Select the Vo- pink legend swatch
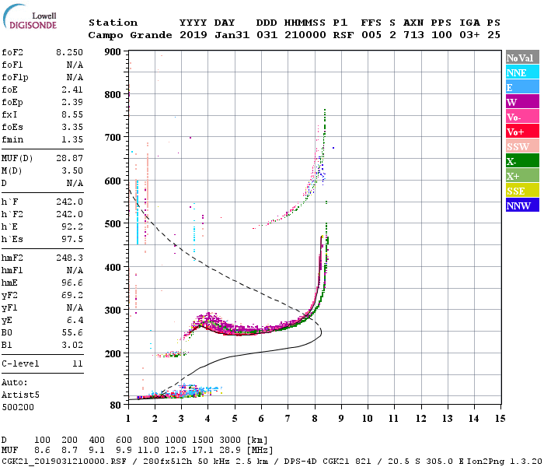544x467 pixels. point(522,117)
